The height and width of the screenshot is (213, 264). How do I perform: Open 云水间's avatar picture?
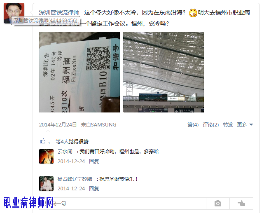(x=46, y=156)
